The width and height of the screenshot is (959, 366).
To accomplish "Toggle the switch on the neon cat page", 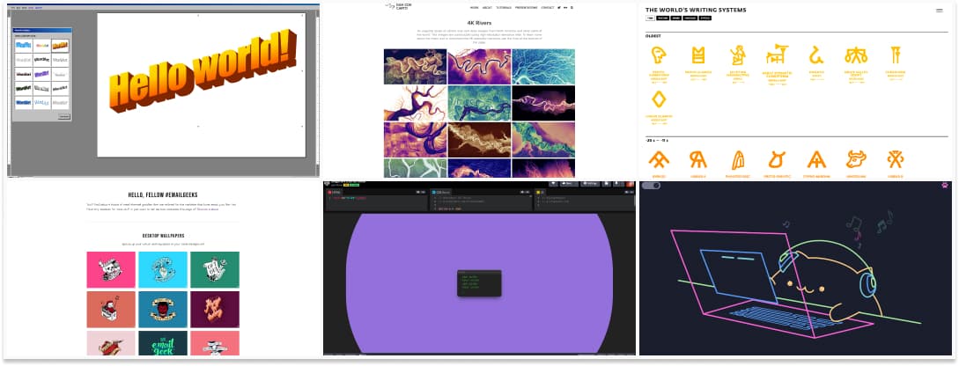I will (x=651, y=186).
